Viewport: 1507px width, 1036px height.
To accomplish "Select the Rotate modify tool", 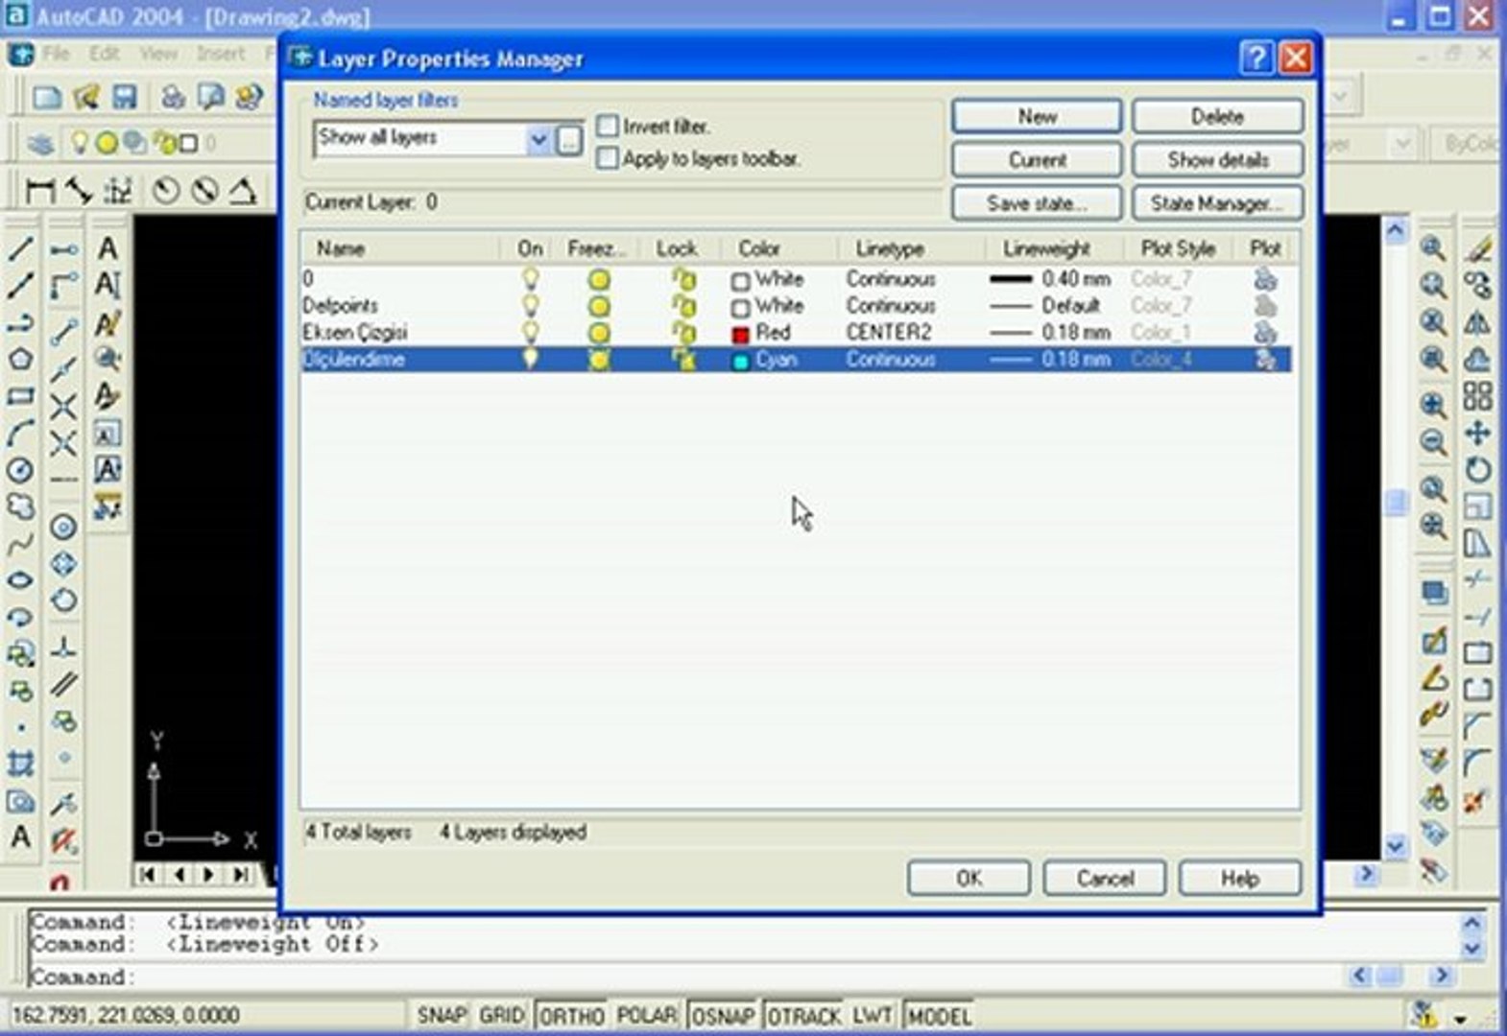I will tap(1477, 470).
